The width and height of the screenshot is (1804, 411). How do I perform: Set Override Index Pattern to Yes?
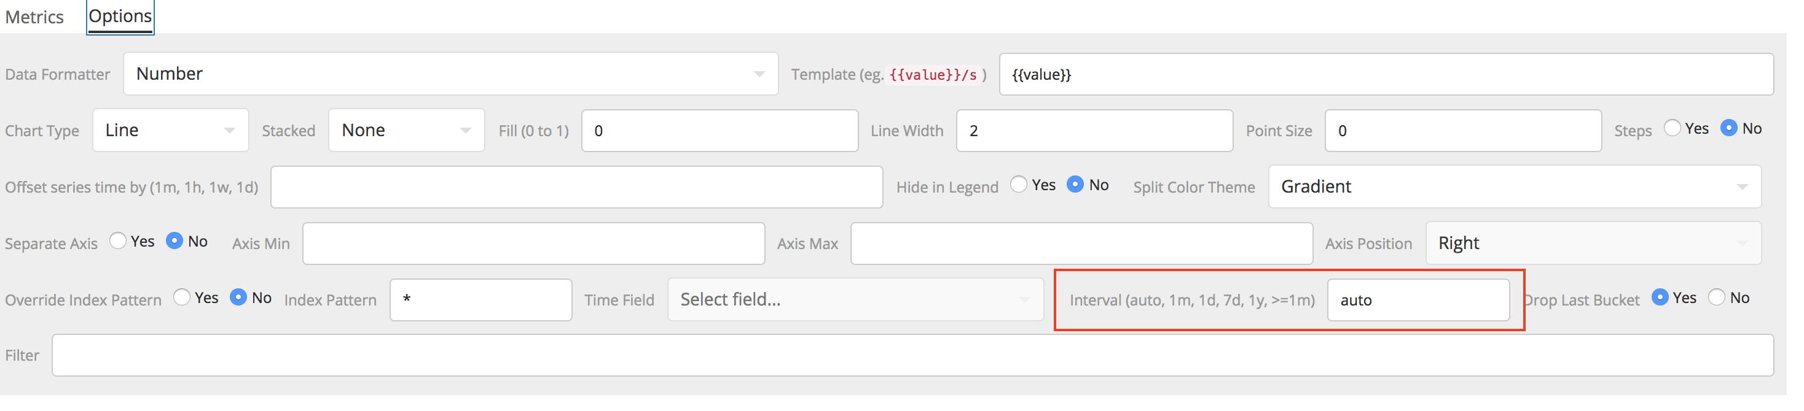pos(182,297)
